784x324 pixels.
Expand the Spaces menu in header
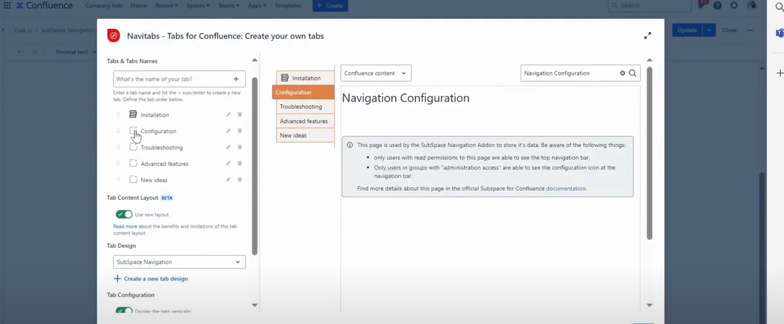point(198,6)
